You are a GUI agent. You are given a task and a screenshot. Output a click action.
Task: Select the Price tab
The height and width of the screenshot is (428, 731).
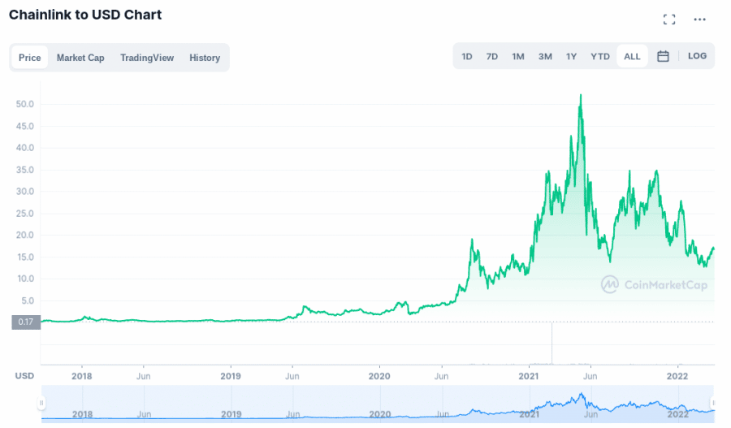coord(30,58)
